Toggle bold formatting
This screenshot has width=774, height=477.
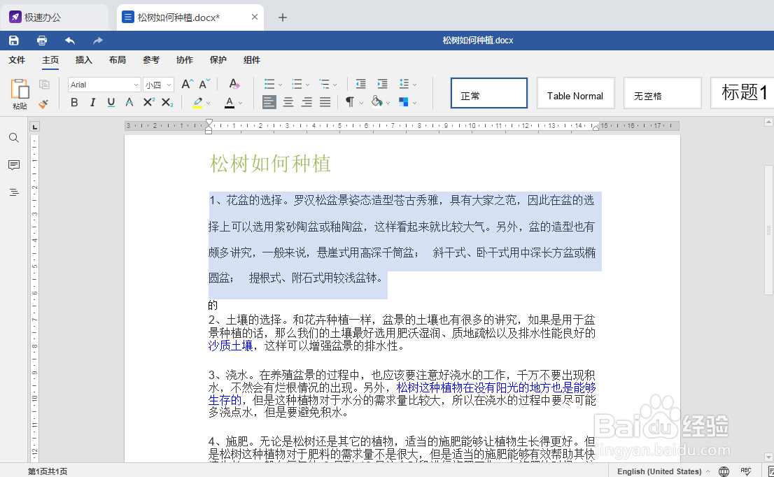pyautogui.click(x=74, y=102)
